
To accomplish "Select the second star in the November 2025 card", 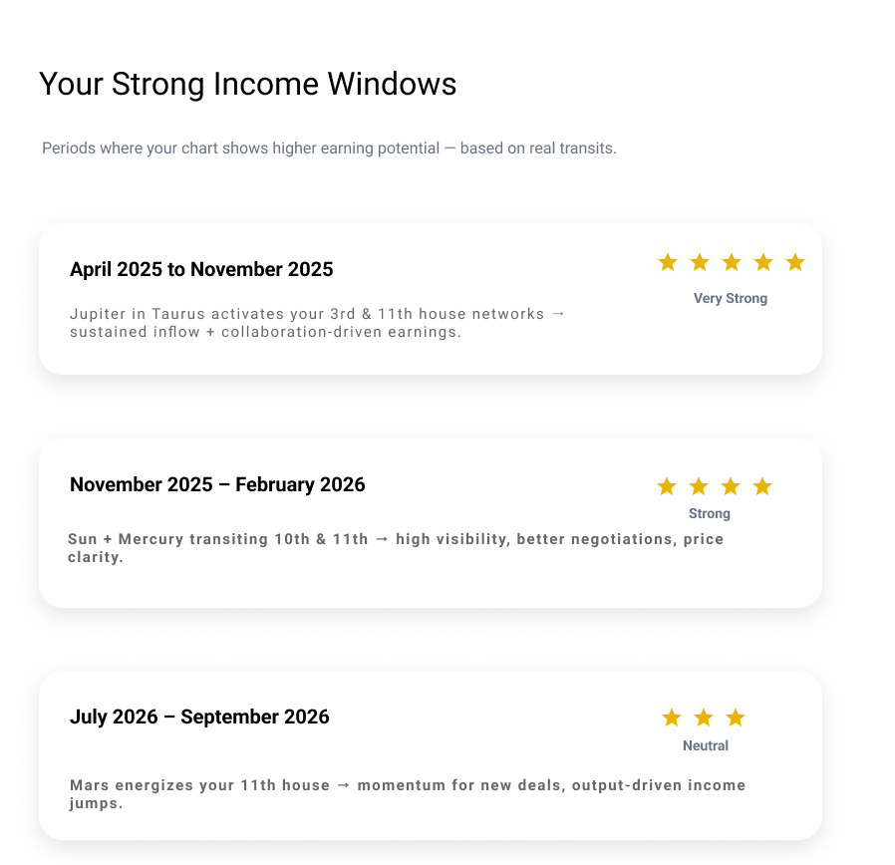I will click(699, 486).
